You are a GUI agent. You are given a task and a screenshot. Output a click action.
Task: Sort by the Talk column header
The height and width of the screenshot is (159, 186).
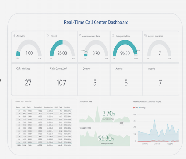click(x=61, y=107)
